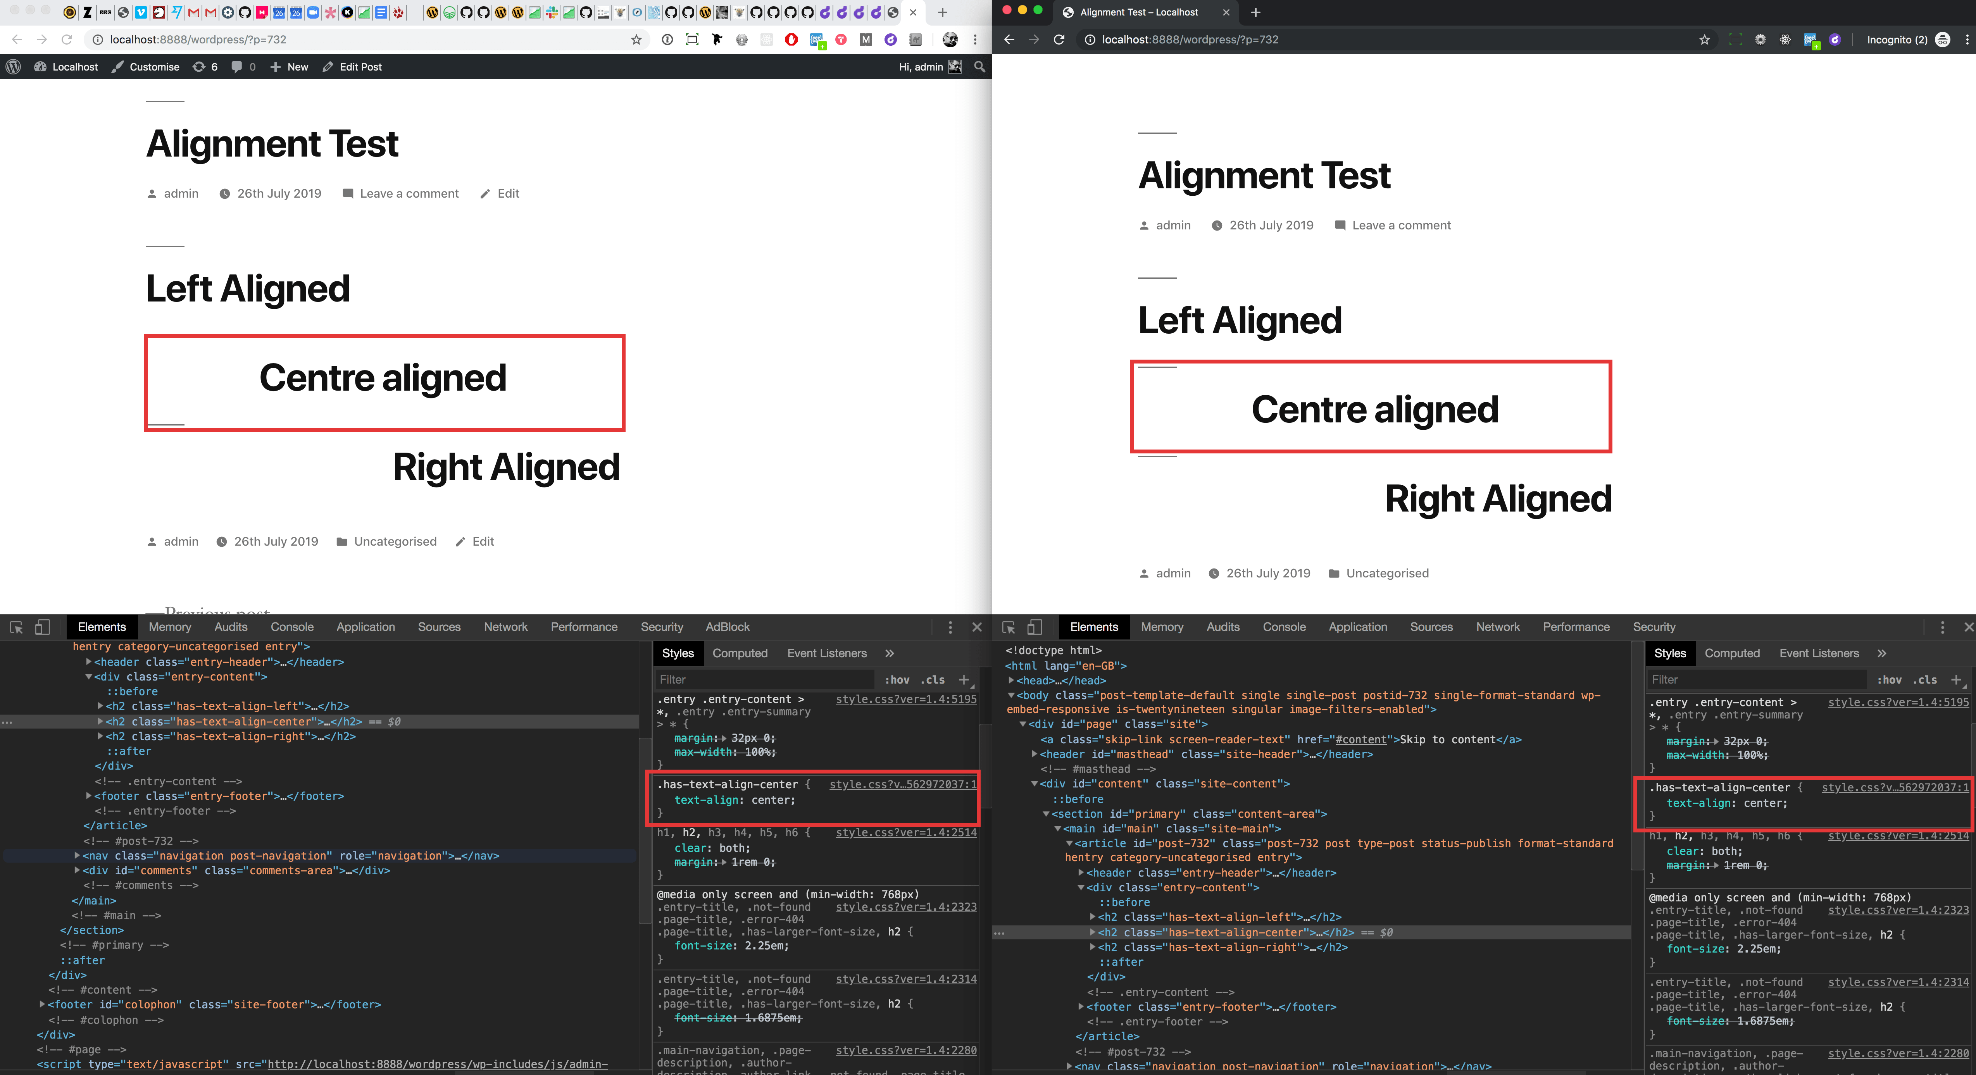Open new tab plus in right browser
The height and width of the screenshot is (1075, 1976).
coord(1255,12)
